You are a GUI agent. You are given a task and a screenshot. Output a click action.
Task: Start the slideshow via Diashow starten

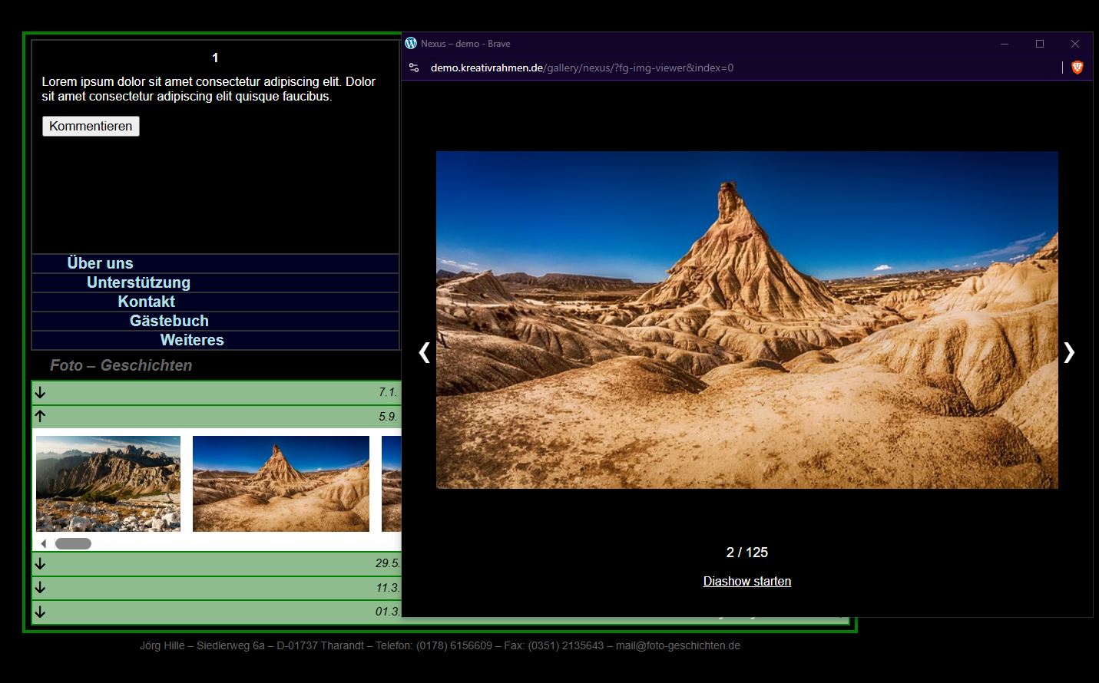(x=746, y=581)
